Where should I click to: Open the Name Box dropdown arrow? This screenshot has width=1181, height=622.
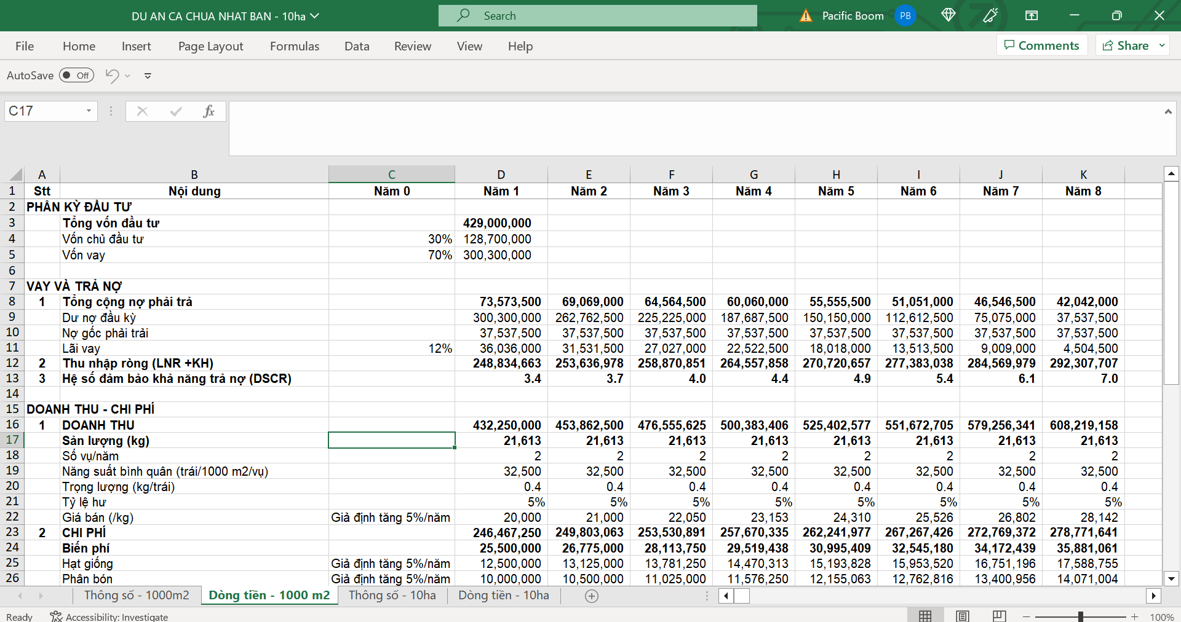(x=89, y=111)
